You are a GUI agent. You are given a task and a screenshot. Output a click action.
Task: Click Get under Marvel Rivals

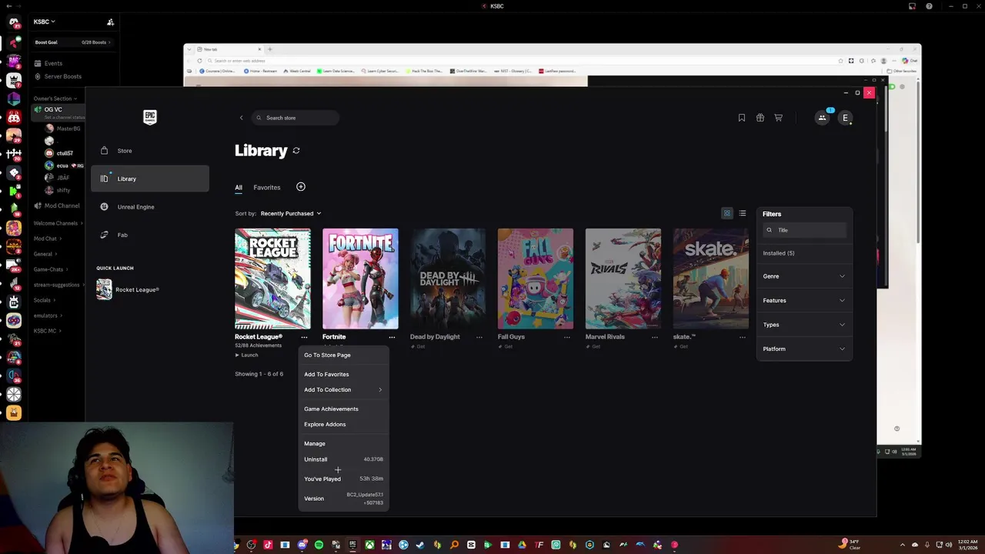click(593, 347)
